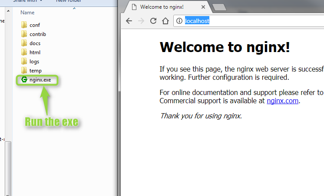Close the Welcome to nginx! tab
The width and height of the screenshot is (324, 196).
203,7
